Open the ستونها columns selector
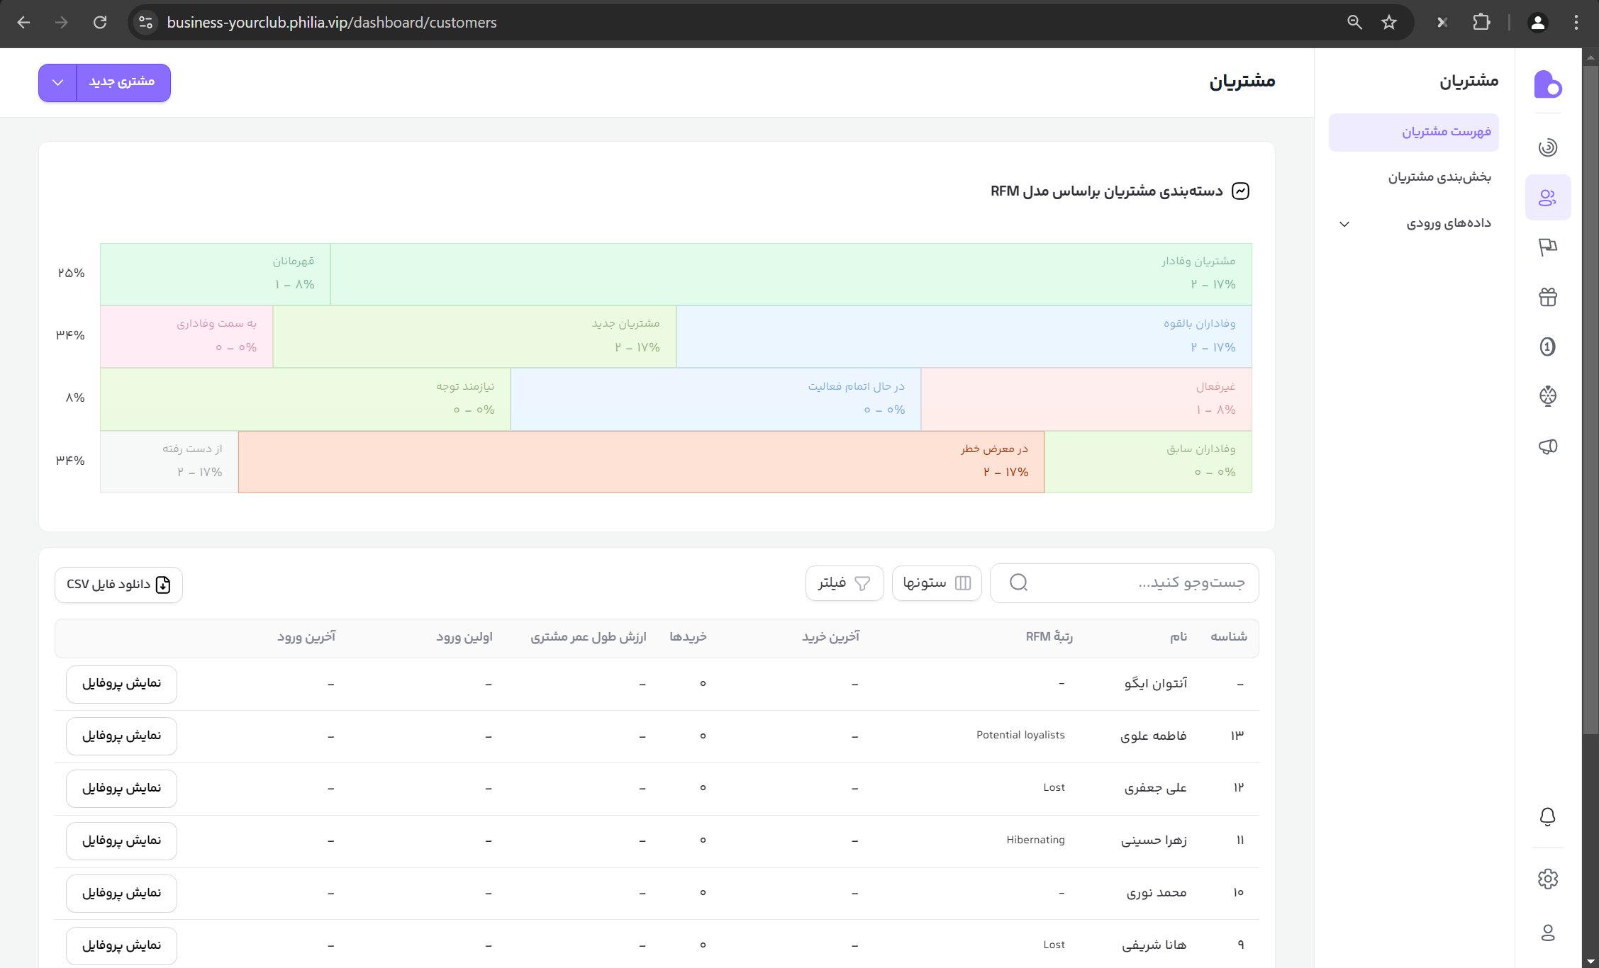1599x968 pixels. pos(936,583)
